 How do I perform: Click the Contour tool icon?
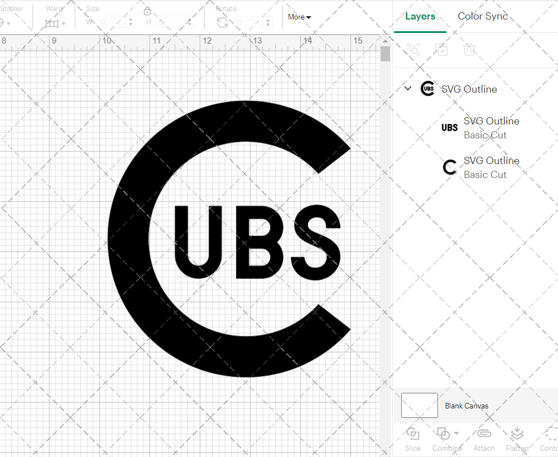[x=549, y=440]
